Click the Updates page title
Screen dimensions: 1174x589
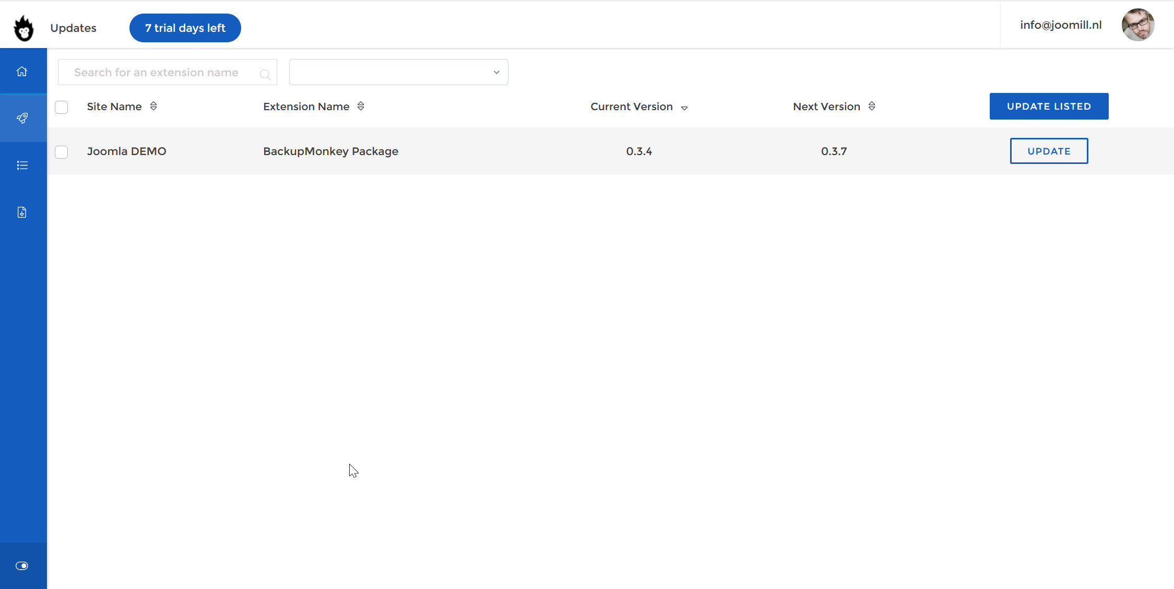73,28
